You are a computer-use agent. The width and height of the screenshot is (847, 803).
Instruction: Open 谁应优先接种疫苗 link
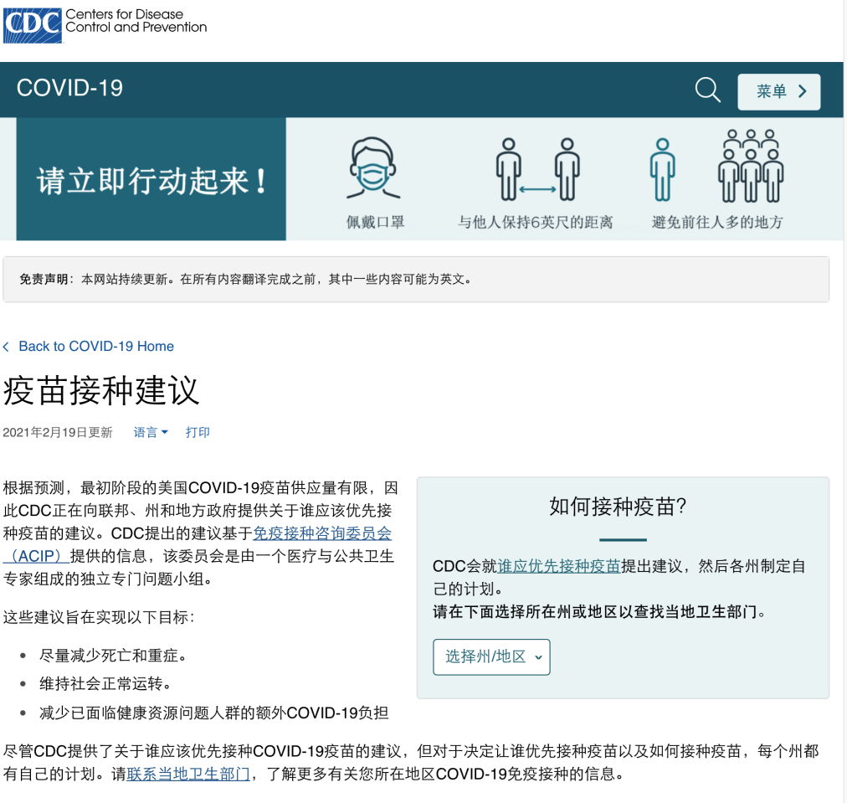(x=558, y=566)
